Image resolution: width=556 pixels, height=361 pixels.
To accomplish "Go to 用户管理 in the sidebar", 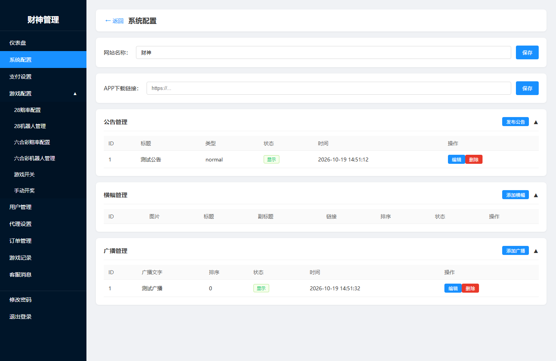I will pos(43,207).
